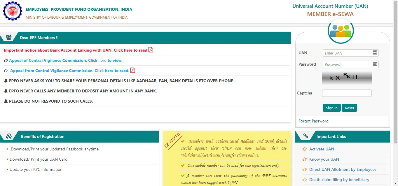Open the Activate UAN link
The image size is (398, 186).
coord(322,149)
